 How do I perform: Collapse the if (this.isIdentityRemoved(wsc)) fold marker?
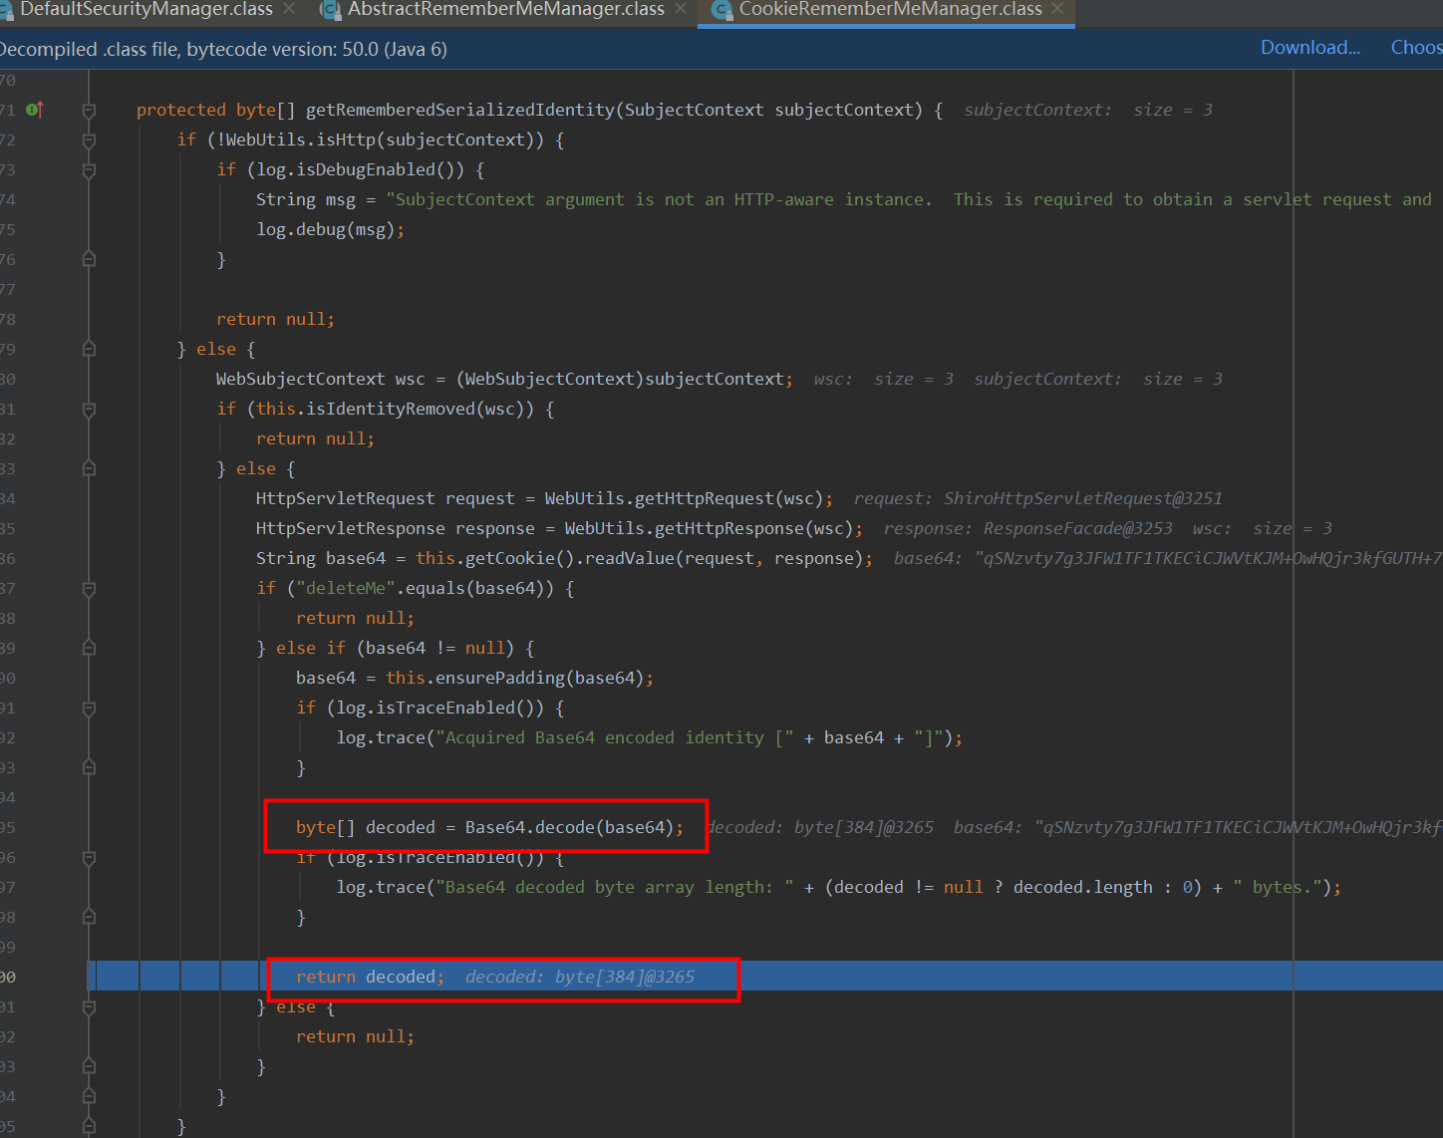pos(89,409)
